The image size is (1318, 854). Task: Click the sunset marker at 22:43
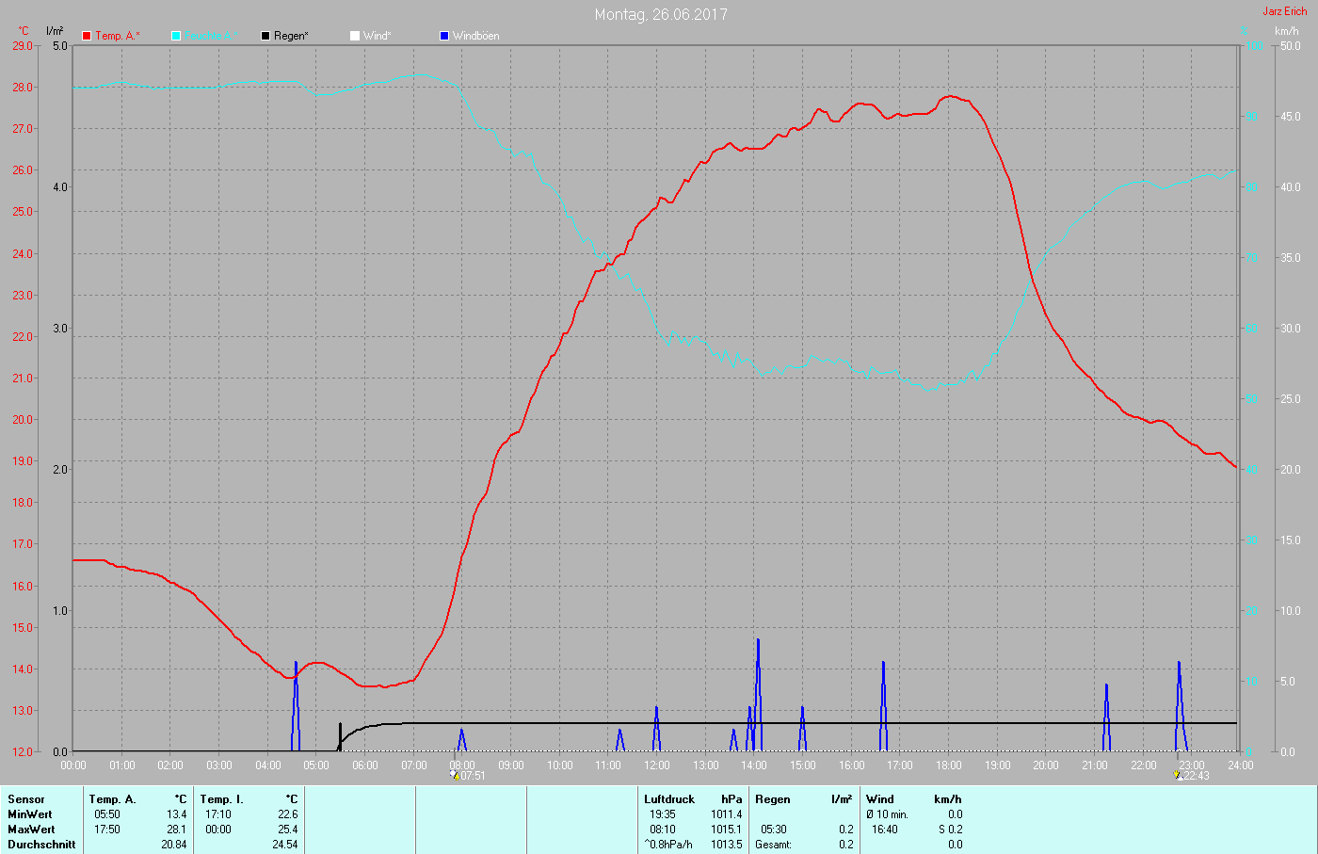[x=1178, y=776]
